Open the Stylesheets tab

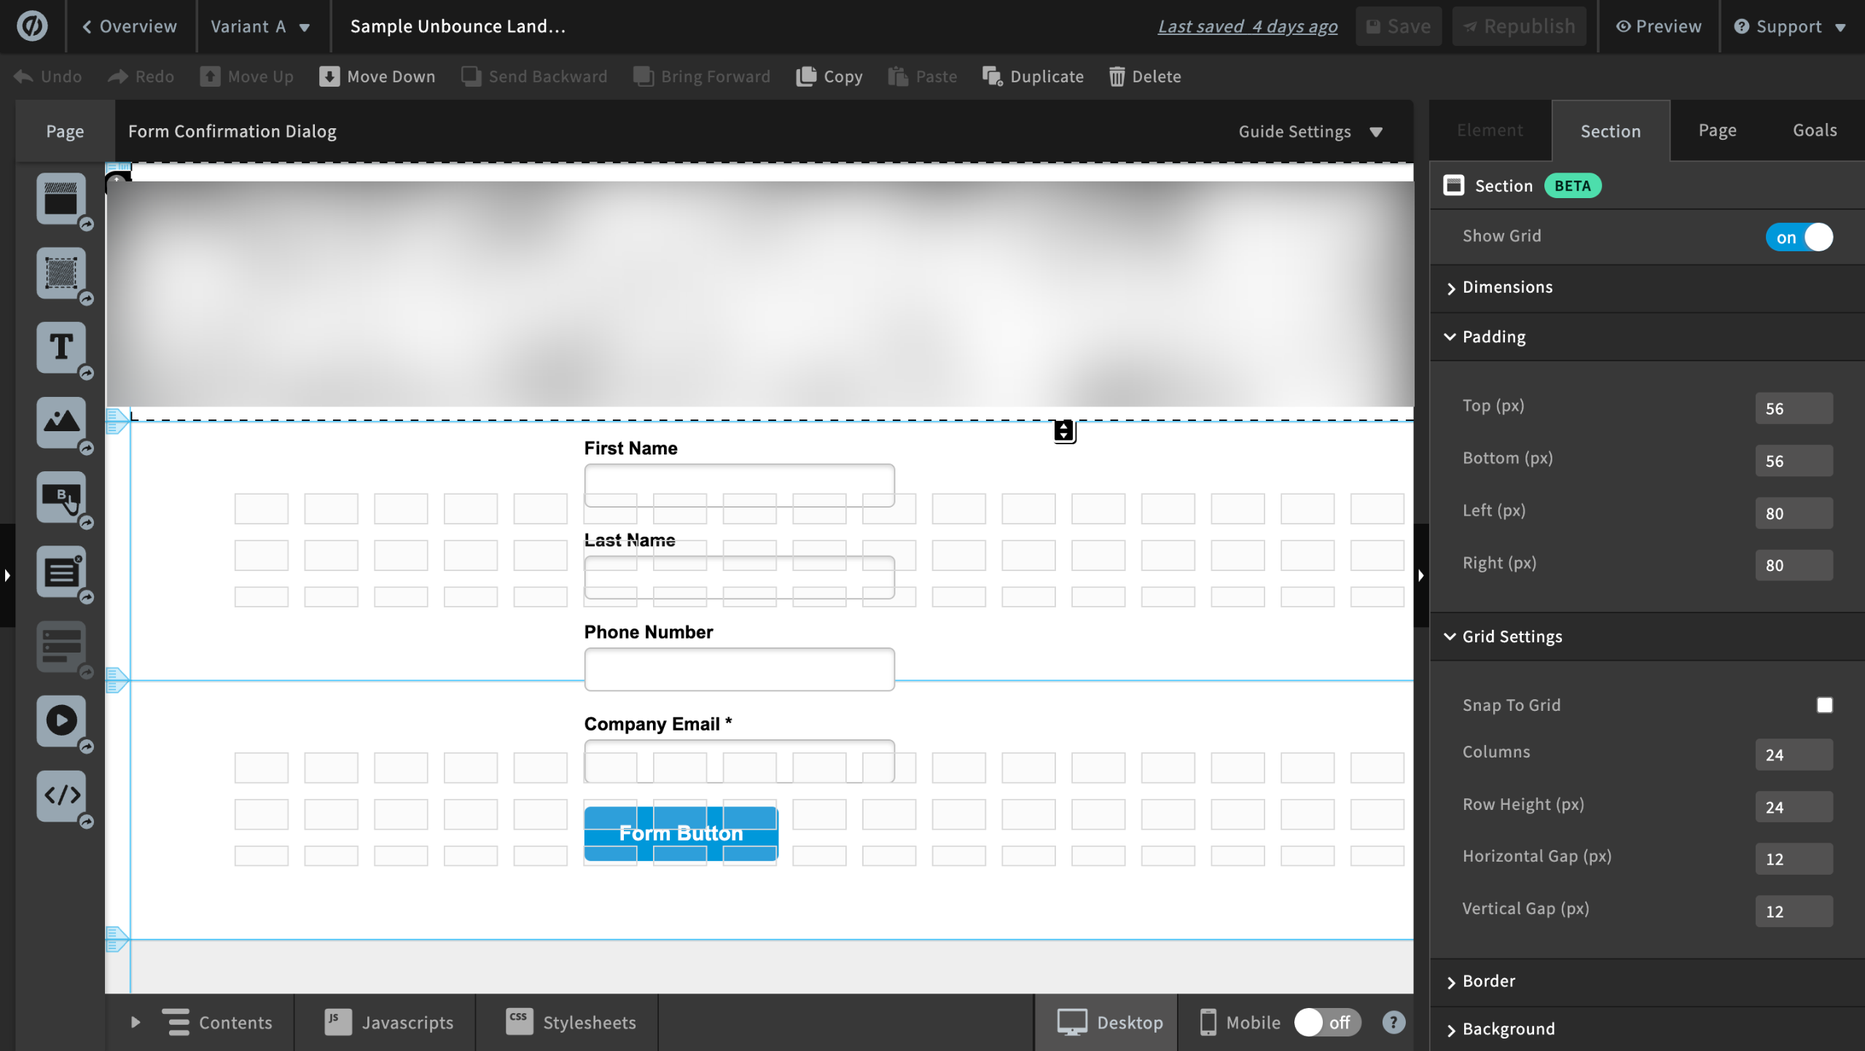[x=570, y=1022]
